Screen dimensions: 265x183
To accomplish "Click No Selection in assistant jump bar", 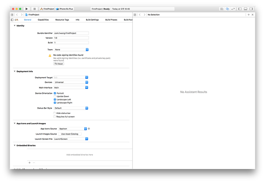I will (153, 15).
